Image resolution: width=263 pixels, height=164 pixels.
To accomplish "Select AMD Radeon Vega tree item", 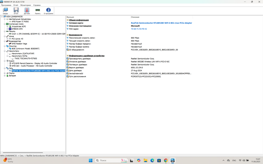I will tap(19, 44).
